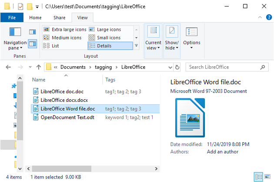Viewport: 274px width, 182px height.
Task: Open the Navigation pane menu
Action: click(x=15, y=39)
